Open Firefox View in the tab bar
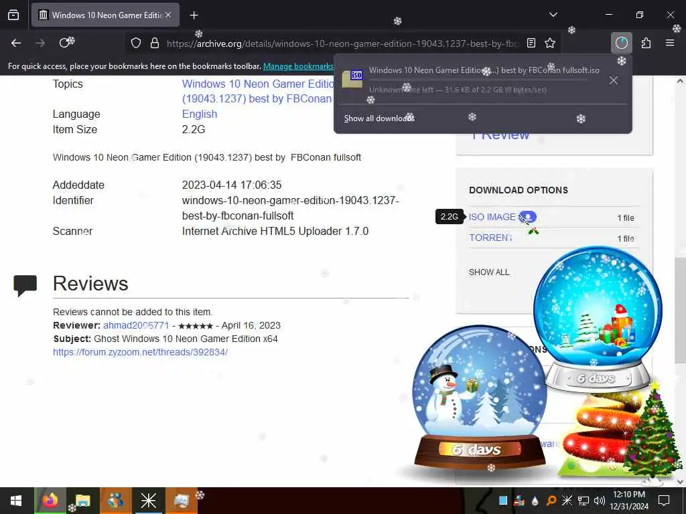The image size is (686, 514). (x=13, y=15)
